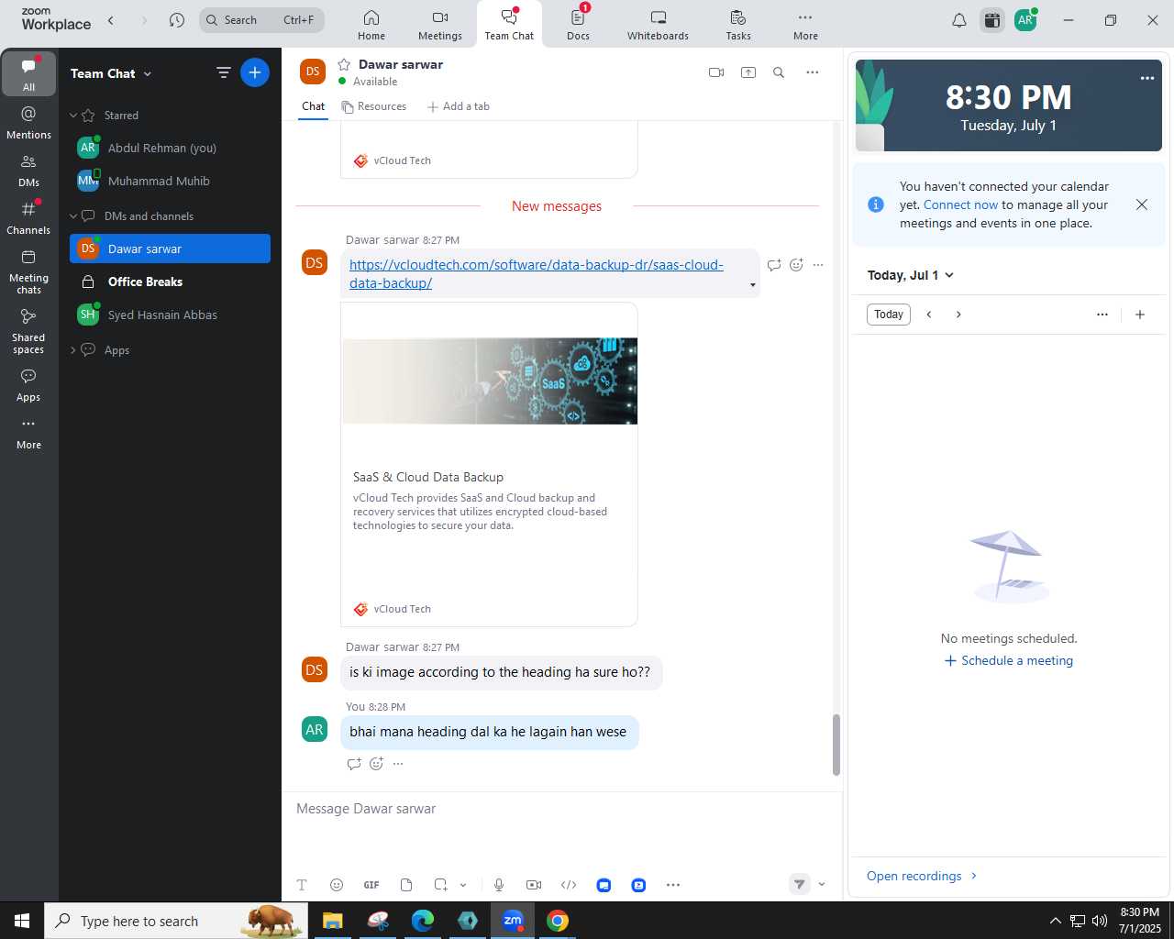Expand the Team Chat header dropdown
Viewport: 1174px width, 939px height.
148,73
